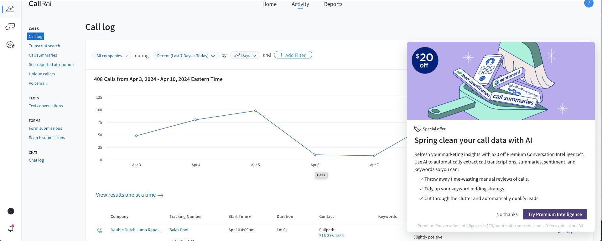The image size is (602, 241).
Task: Dismiss the offer with No thanks
Action: [x=507, y=214]
